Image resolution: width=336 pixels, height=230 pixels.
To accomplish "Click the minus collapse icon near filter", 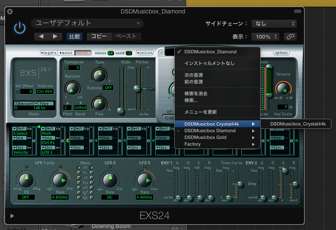I will pos(161,52).
